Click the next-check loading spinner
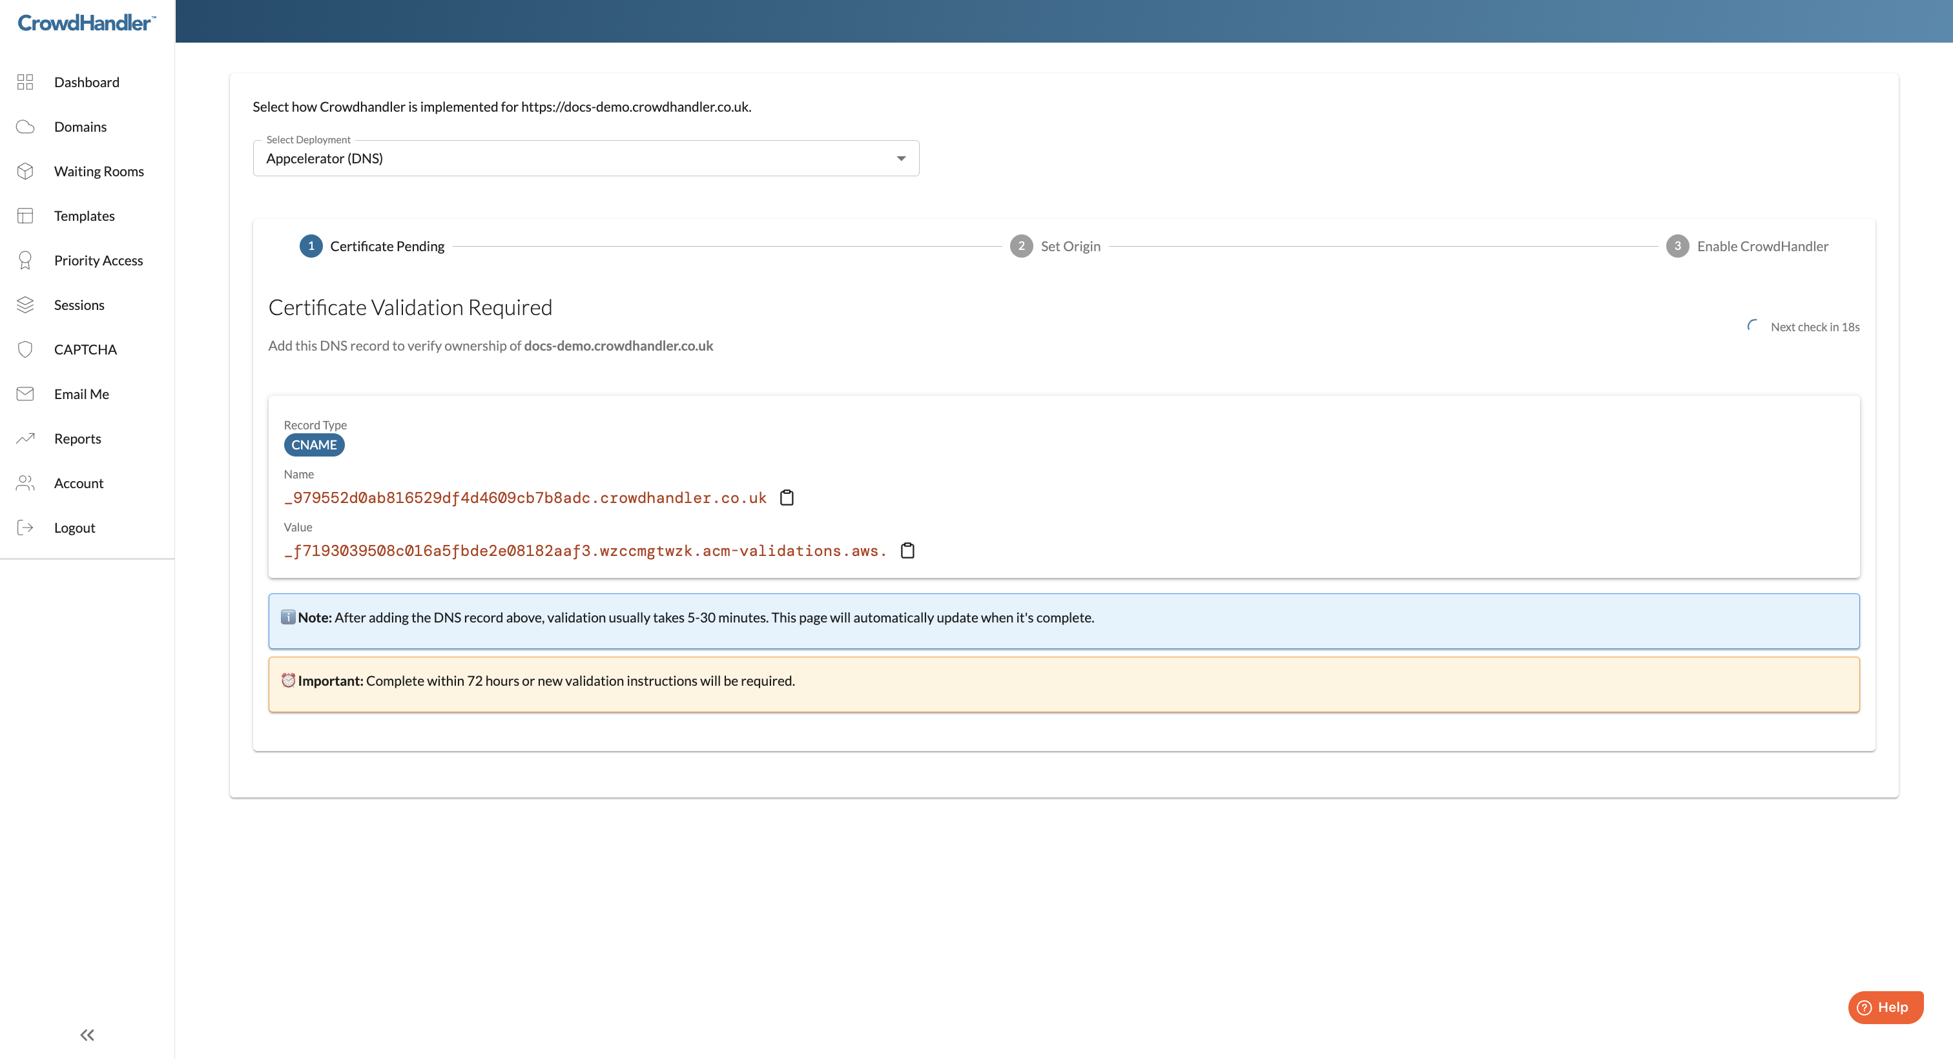1953x1059 pixels. click(1753, 326)
